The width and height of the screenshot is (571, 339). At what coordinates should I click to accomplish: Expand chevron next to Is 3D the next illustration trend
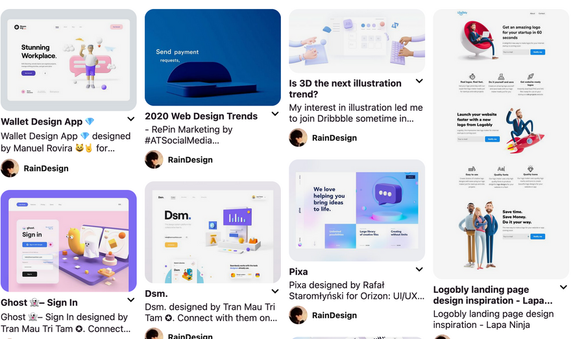[420, 81]
